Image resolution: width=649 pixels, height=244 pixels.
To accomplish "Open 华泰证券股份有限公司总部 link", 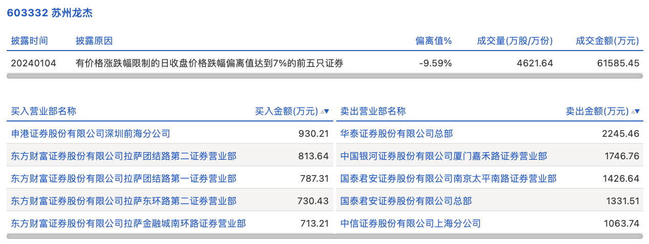I will tap(396, 134).
